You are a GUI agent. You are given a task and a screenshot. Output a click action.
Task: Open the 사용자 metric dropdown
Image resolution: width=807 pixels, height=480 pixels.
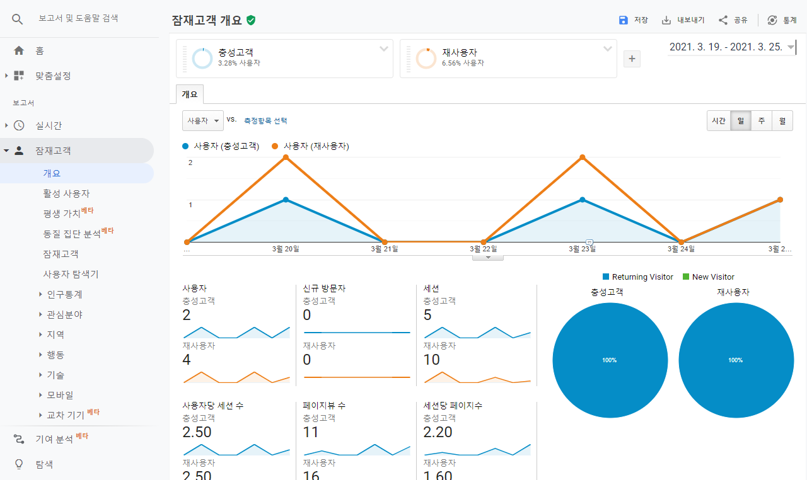click(x=203, y=120)
